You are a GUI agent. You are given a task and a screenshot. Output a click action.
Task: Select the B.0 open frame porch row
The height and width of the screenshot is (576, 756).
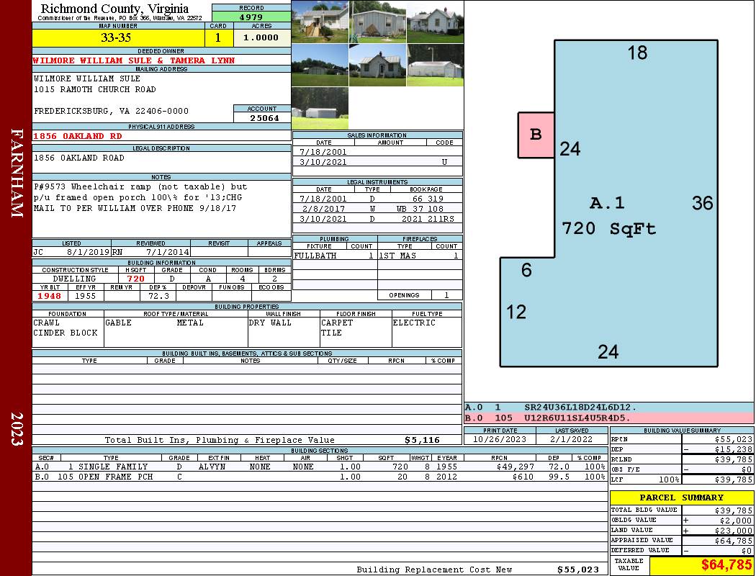320,477
